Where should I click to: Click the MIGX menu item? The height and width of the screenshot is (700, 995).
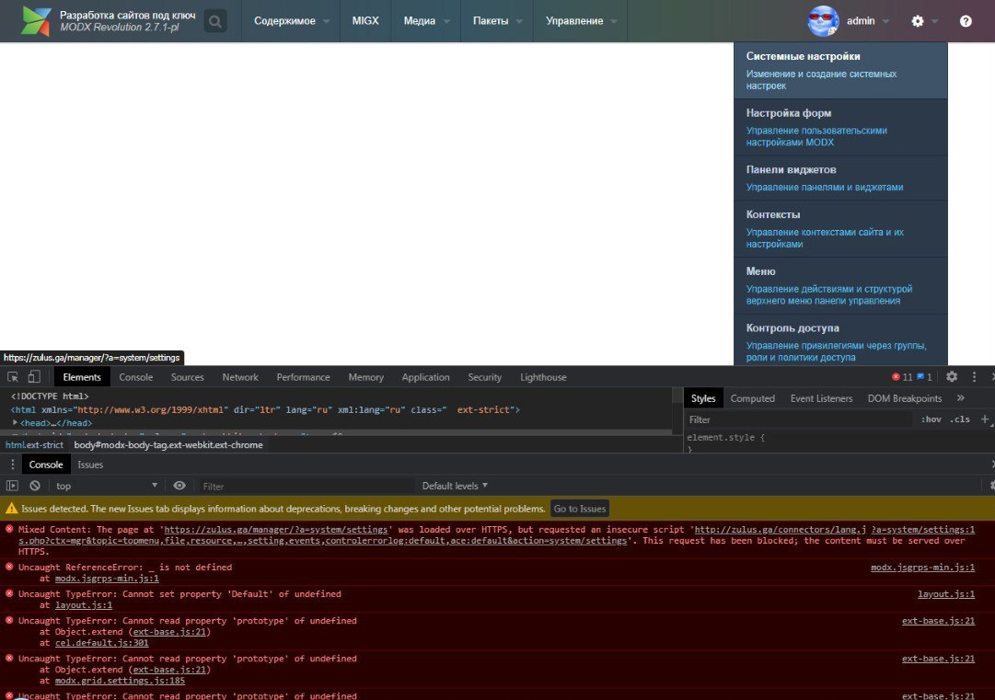pyautogui.click(x=365, y=21)
